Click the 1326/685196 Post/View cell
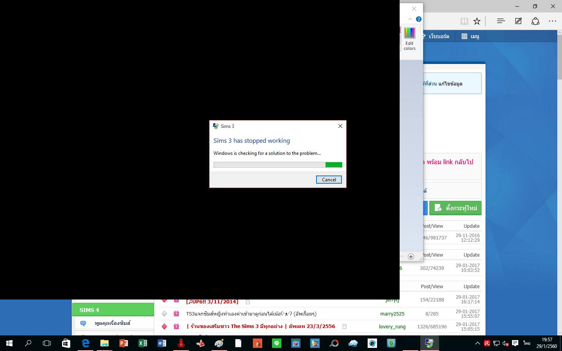Image resolution: width=562 pixels, height=351 pixels. [x=432, y=326]
